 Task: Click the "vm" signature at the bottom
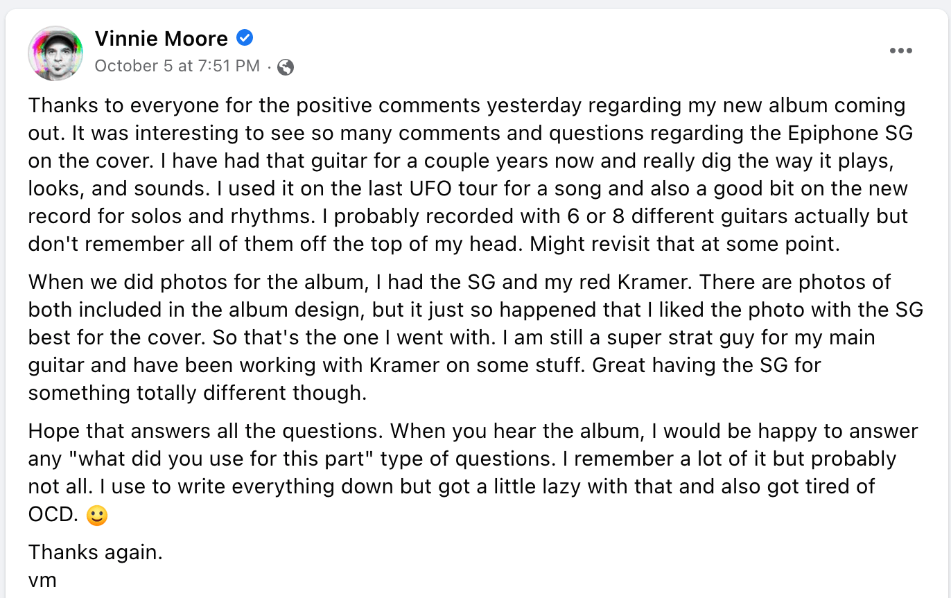[x=42, y=580]
